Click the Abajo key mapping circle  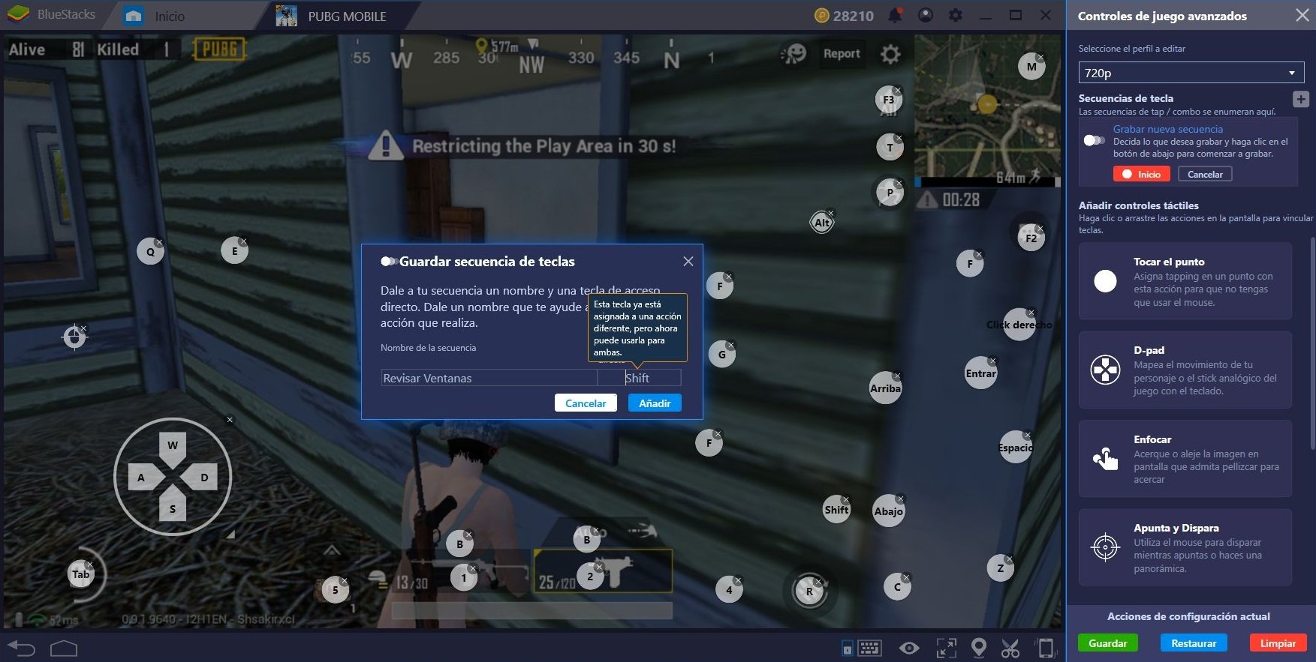click(889, 511)
